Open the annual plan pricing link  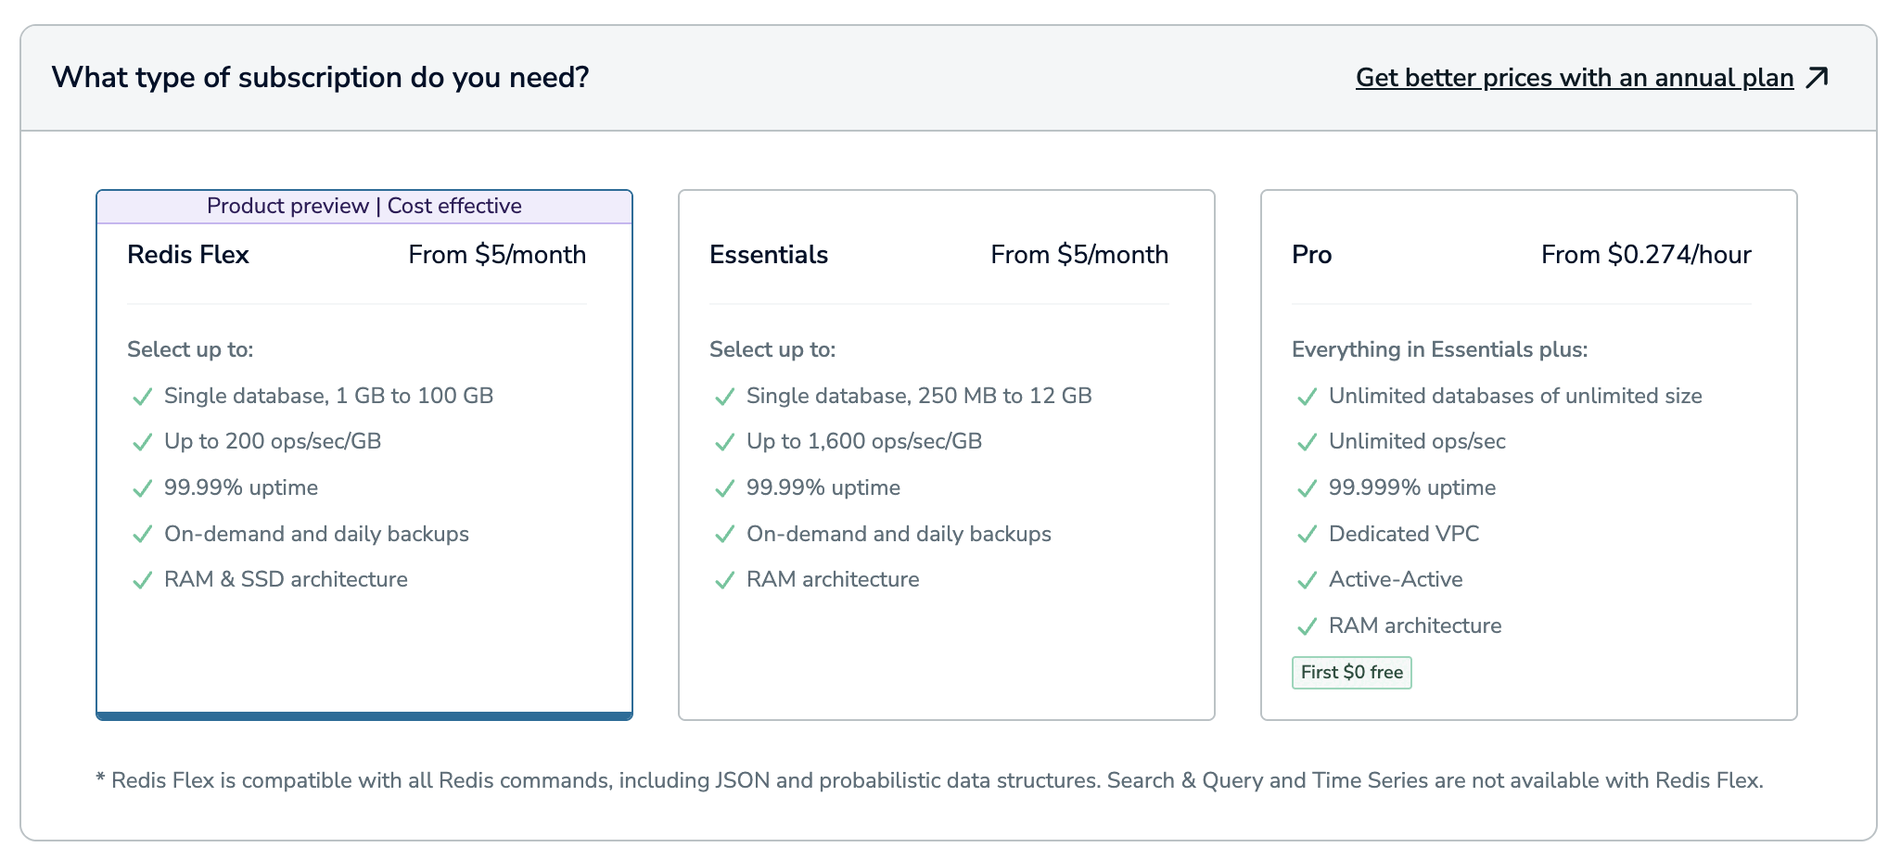click(1575, 78)
